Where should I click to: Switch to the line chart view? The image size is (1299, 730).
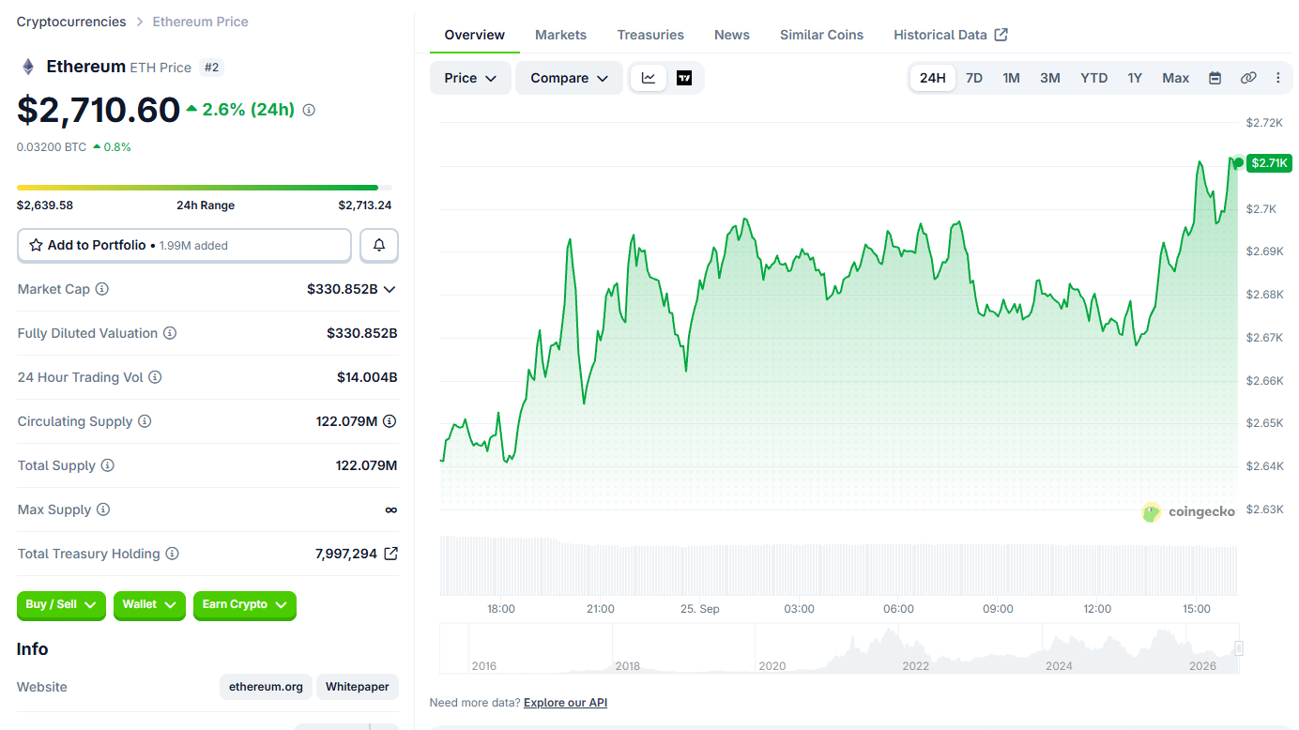pos(649,78)
